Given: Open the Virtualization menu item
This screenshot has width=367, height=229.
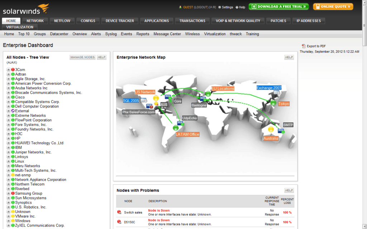Looking at the screenshot, I should coord(215,34).
